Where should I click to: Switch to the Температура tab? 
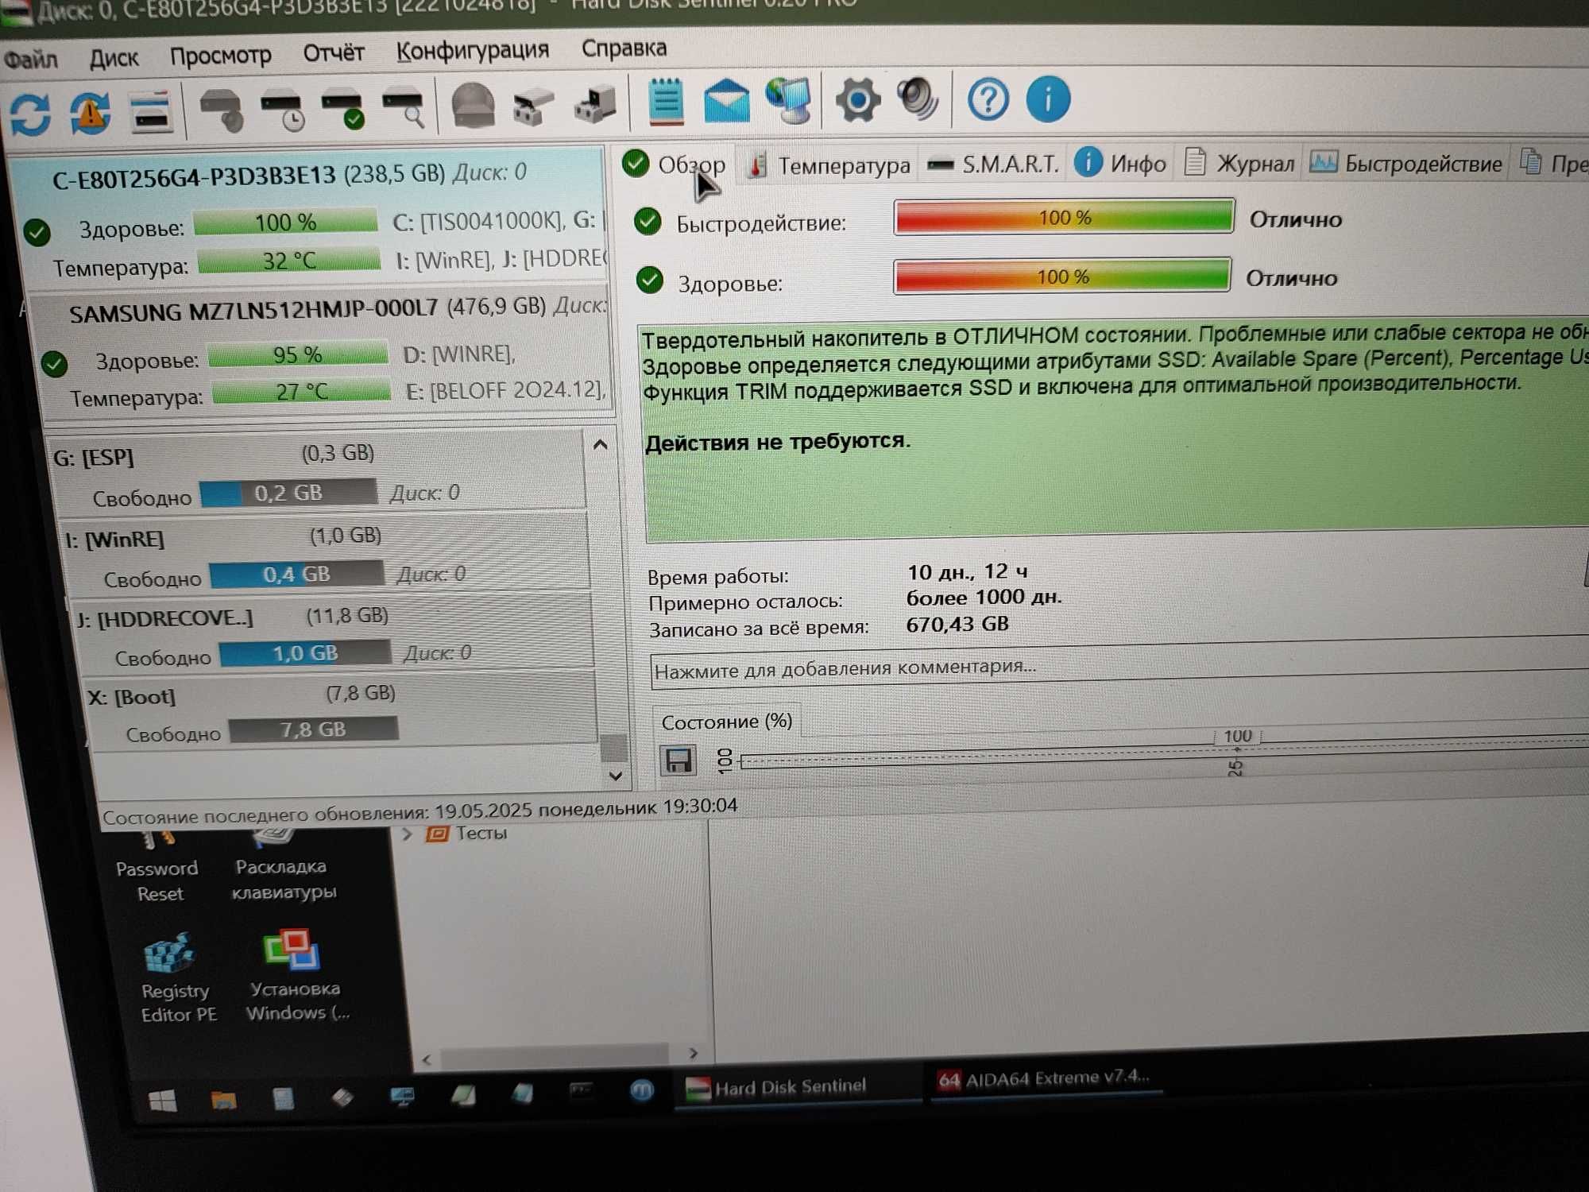point(830,165)
